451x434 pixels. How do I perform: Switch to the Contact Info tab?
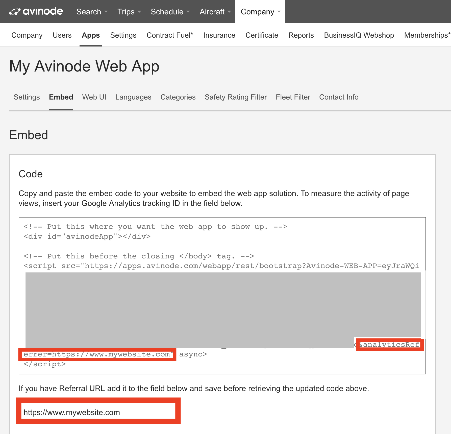pyautogui.click(x=339, y=97)
